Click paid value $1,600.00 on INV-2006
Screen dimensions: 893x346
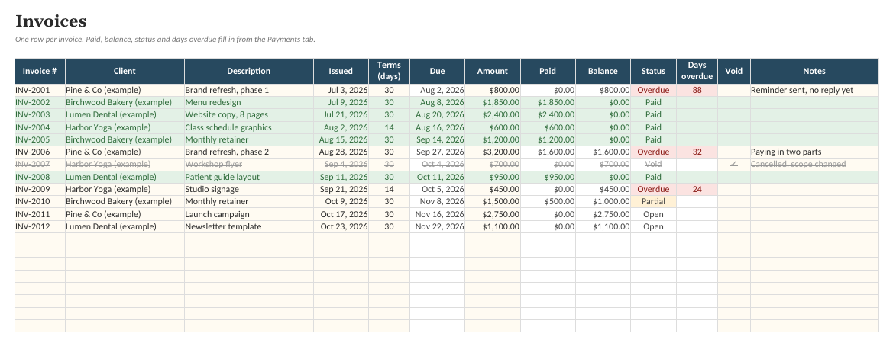pos(548,152)
